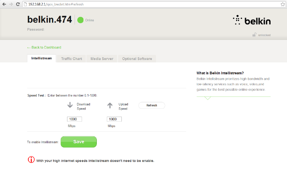Click the Intellistream doesn't need to be enable message

(95, 161)
